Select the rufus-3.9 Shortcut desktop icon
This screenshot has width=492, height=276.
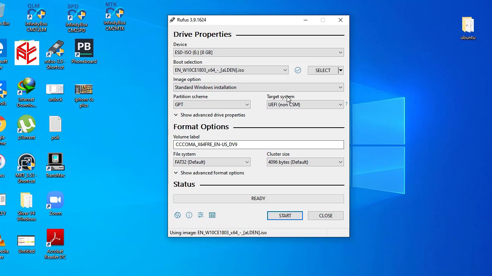[x=55, y=54]
